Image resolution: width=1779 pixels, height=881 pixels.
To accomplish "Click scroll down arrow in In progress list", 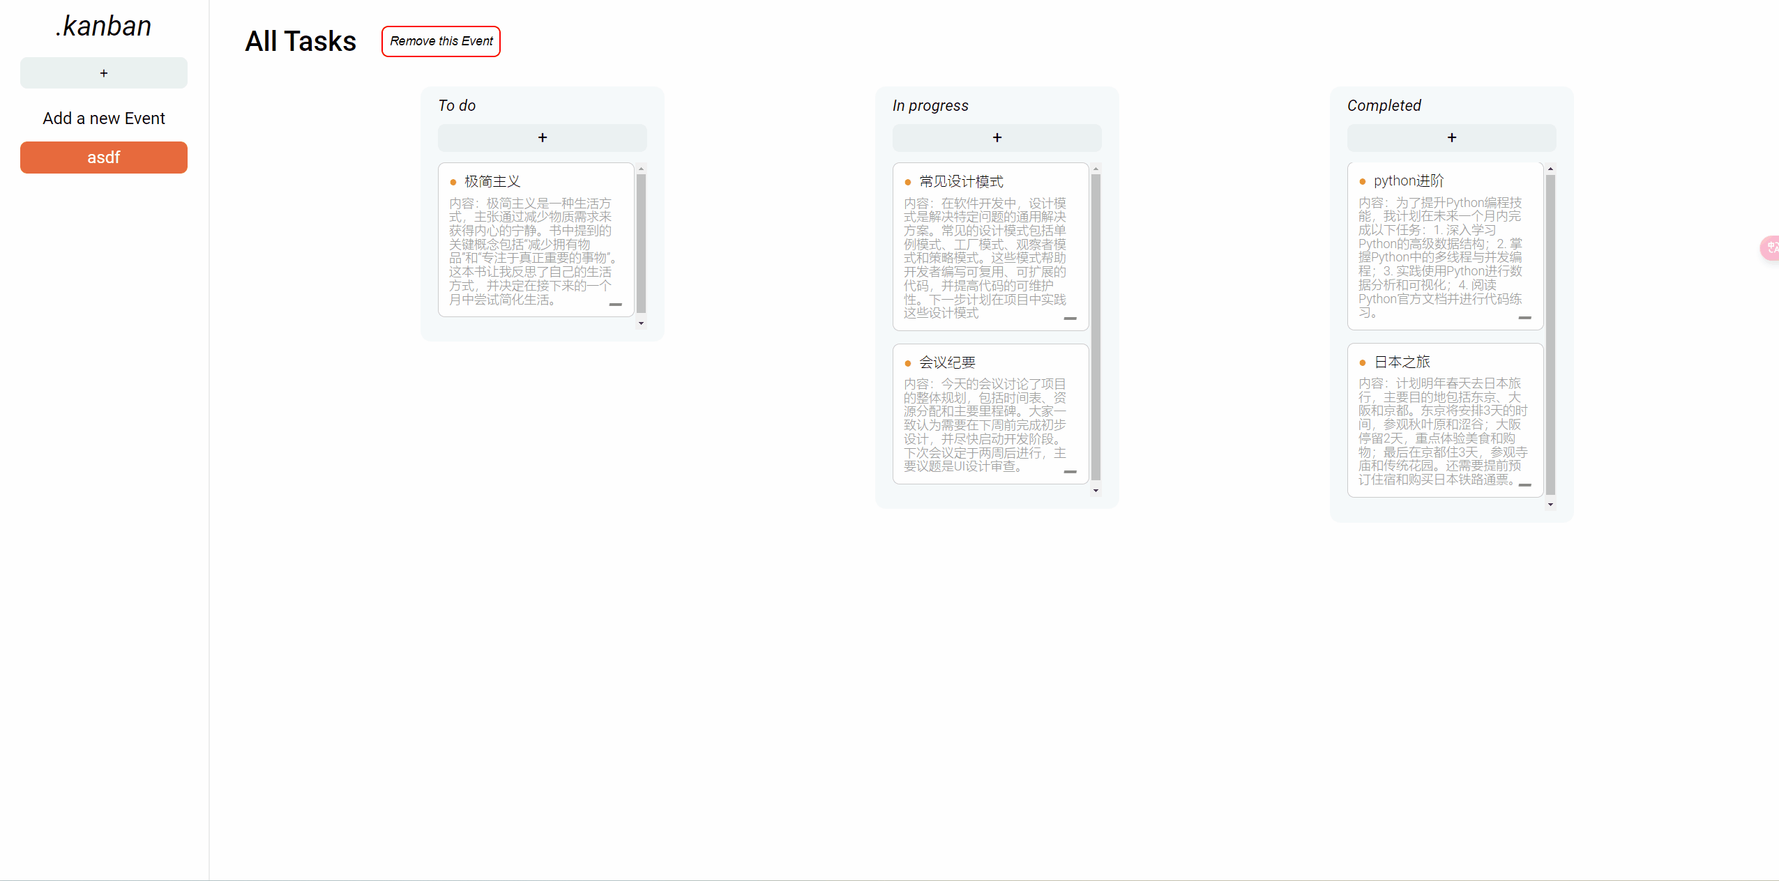I will (x=1096, y=491).
